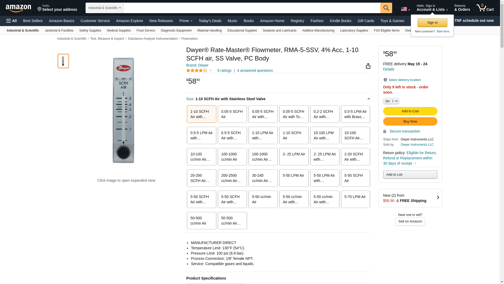Open the Amazon logo home link
Screen dimensions: 504x284
(x=18, y=8)
